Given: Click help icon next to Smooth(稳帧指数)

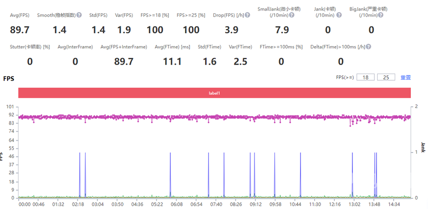Looking at the screenshot, I should click(x=79, y=15).
